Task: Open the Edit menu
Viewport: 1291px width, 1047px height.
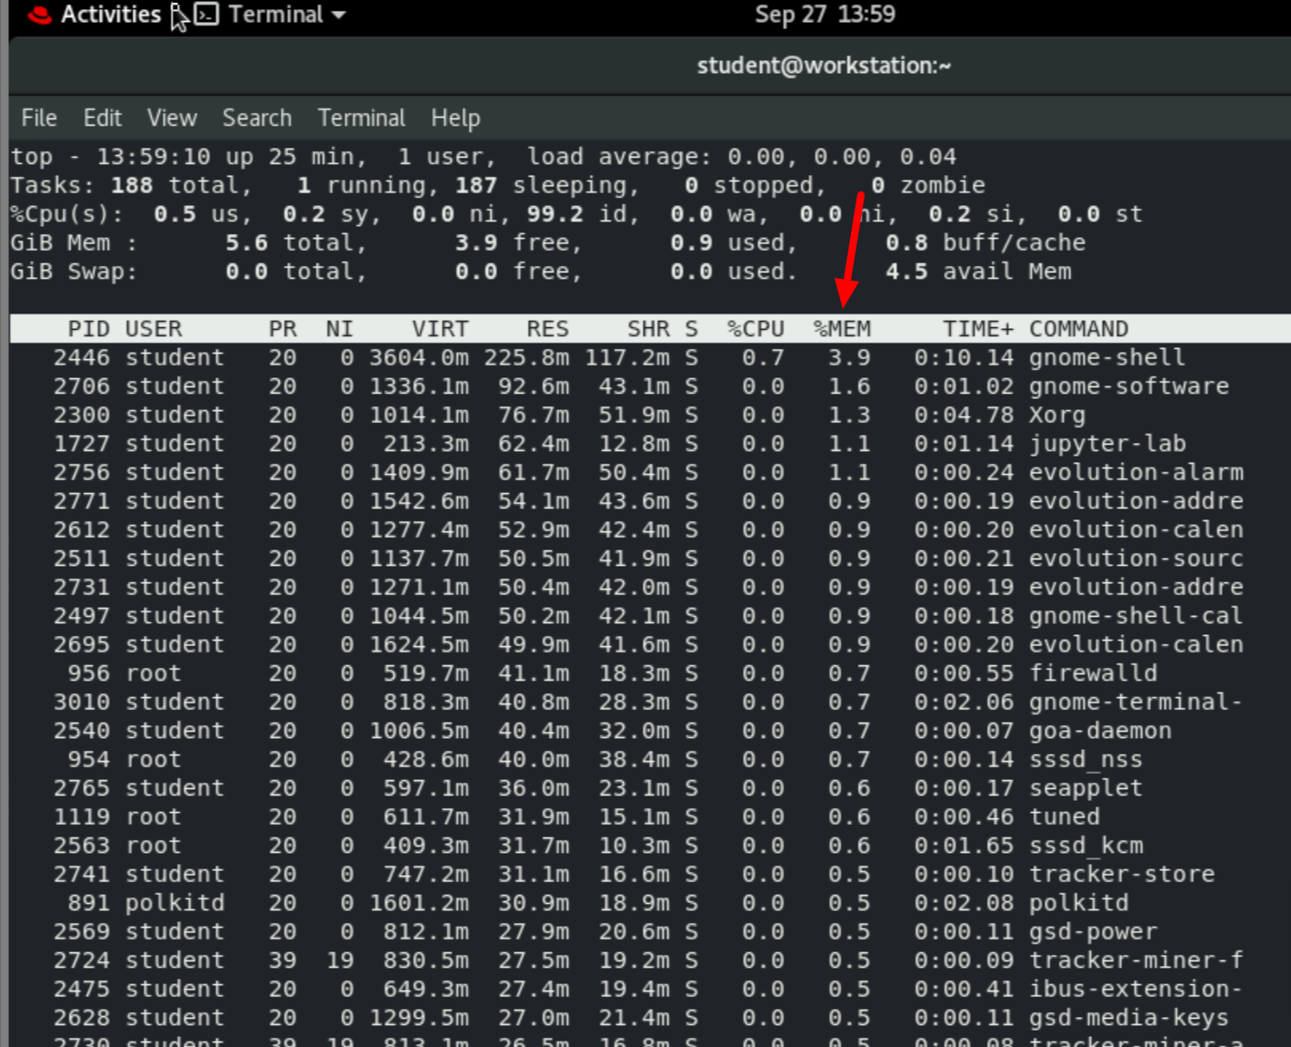Action: click(102, 118)
